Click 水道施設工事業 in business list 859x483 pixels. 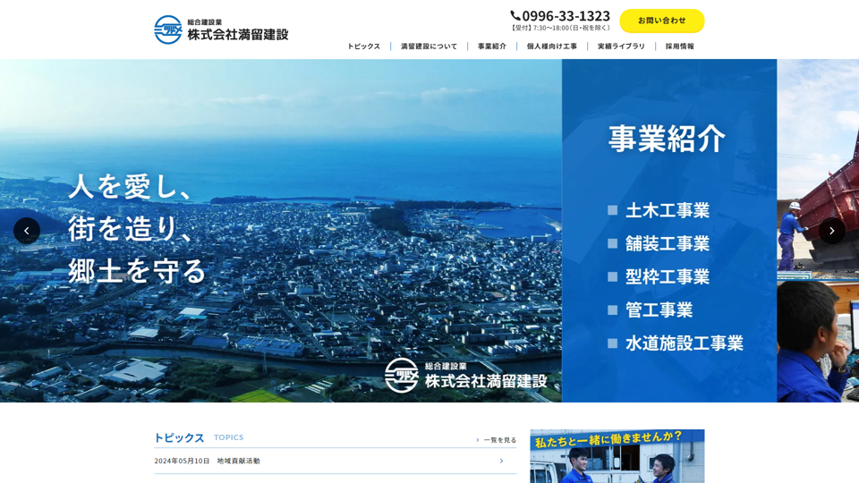(x=684, y=343)
